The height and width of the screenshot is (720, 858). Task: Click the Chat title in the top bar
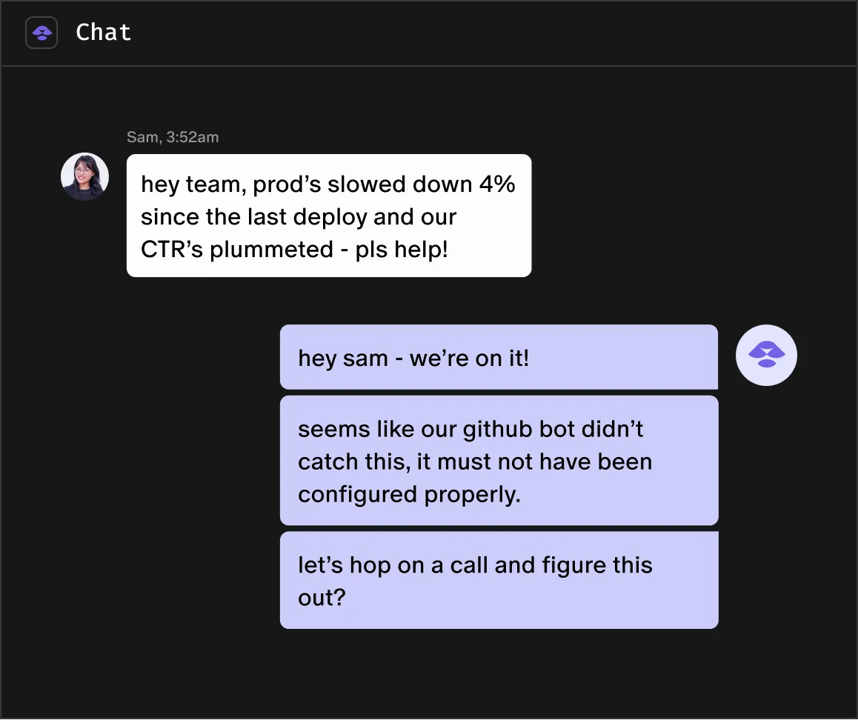103,32
